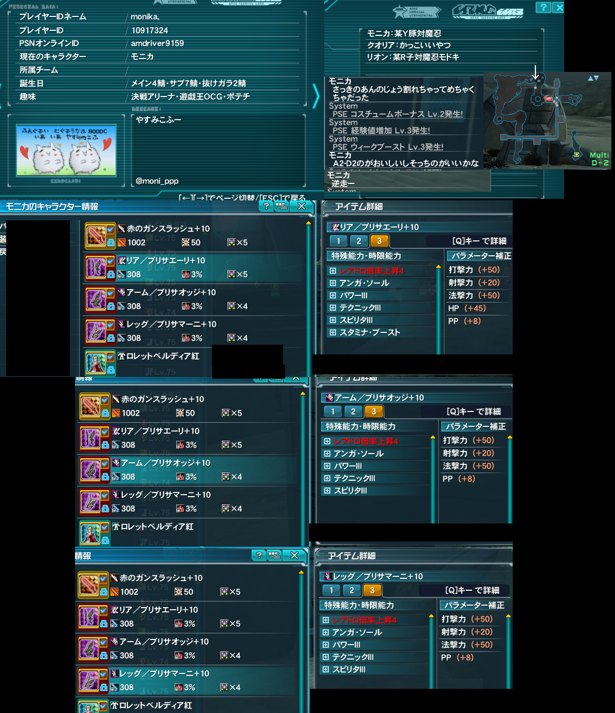This screenshot has height=713, width=615.
Task: Click the @moni_ppp handle text
Action: point(157,181)
